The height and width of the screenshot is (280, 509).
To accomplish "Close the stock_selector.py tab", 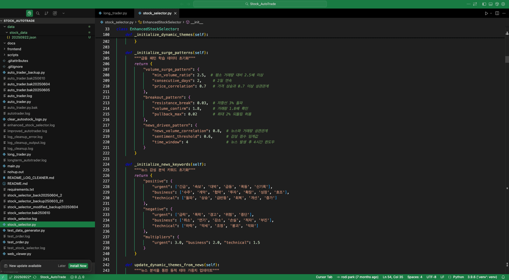I will [175, 13].
